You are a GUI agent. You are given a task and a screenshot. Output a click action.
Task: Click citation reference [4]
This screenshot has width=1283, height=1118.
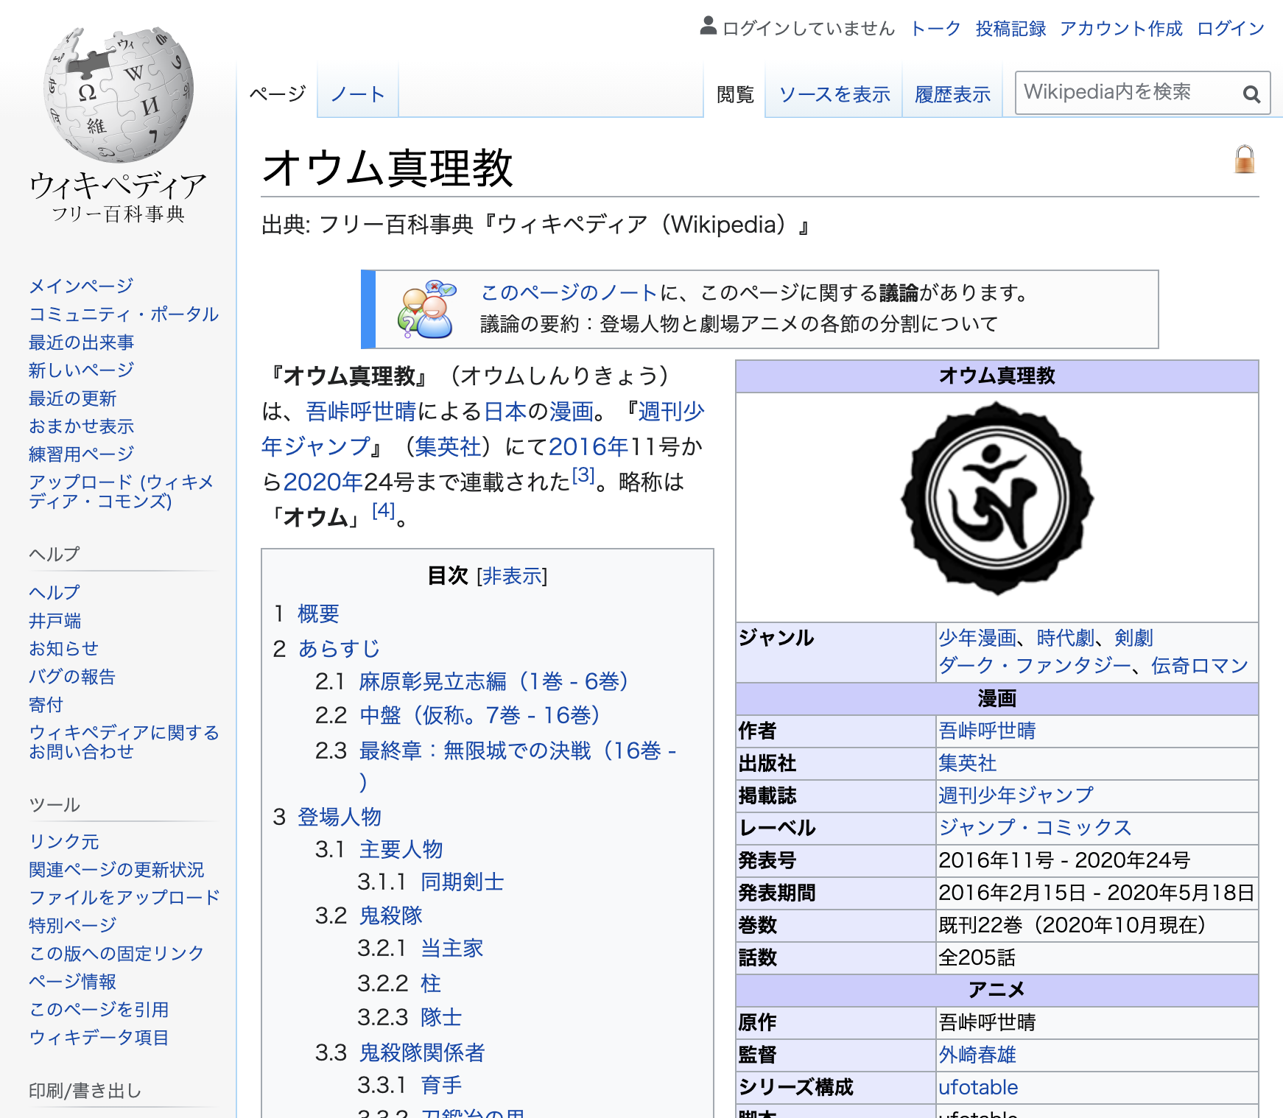click(384, 510)
